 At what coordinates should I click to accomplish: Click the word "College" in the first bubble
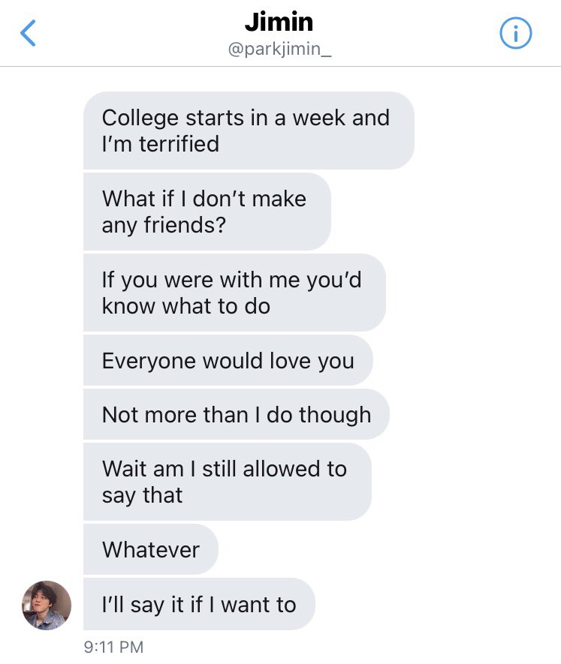(x=140, y=118)
